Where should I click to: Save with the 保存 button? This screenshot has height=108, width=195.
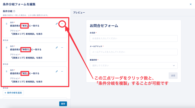tap(63, 104)
